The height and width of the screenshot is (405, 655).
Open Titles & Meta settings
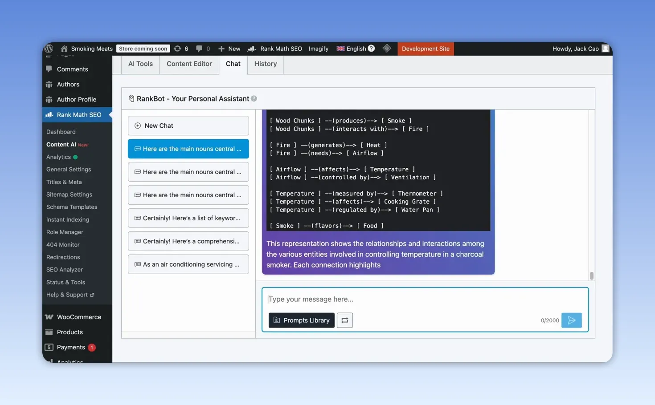click(x=64, y=182)
